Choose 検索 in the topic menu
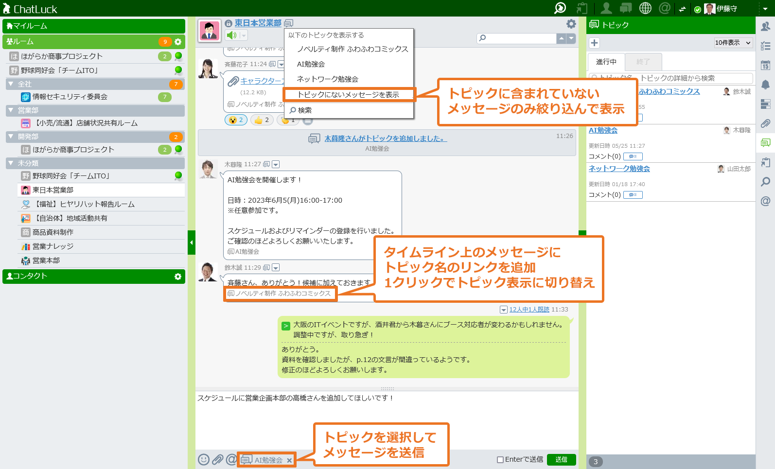Image resolution: width=775 pixels, height=469 pixels. coord(305,110)
